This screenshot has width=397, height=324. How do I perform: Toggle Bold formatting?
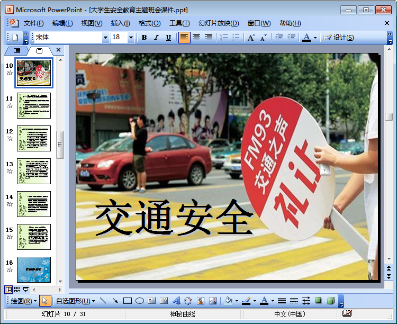point(144,38)
